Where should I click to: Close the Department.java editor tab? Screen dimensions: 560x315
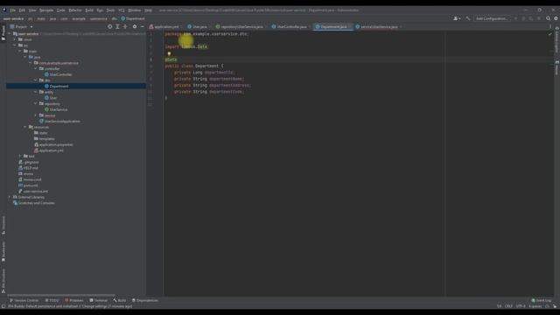click(350, 27)
